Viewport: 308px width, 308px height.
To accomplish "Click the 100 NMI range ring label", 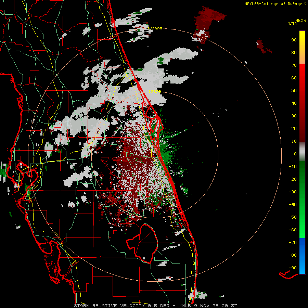I will coord(155,28).
